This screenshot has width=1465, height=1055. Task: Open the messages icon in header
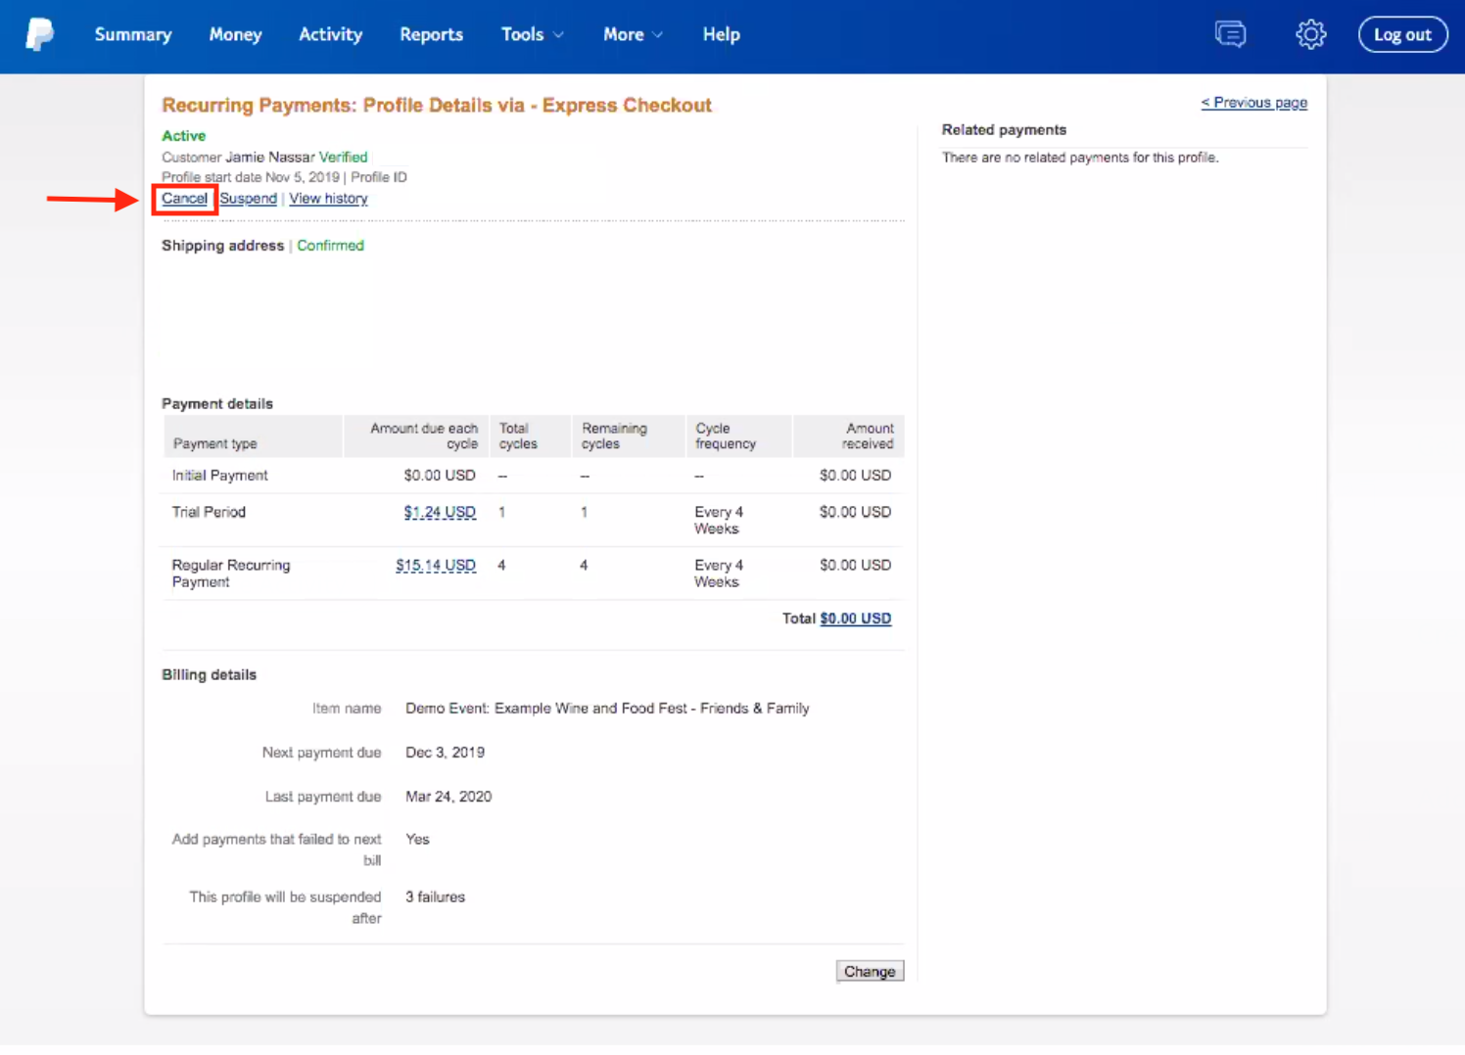pyautogui.click(x=1230, y=34)
